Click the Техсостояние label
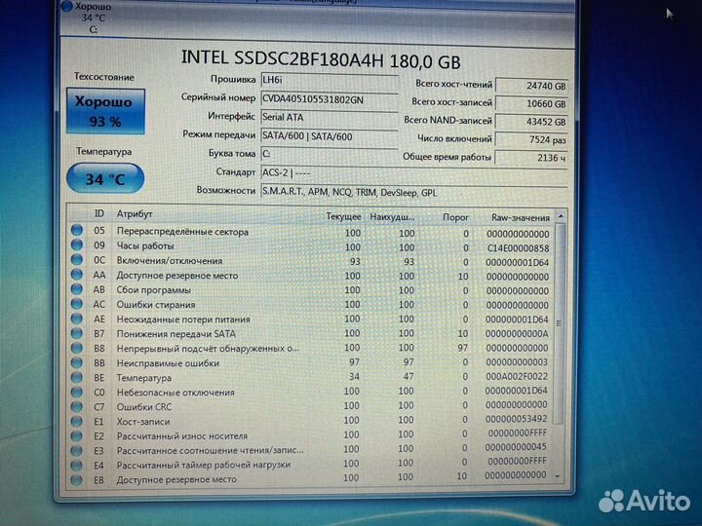 click(104, 77)
